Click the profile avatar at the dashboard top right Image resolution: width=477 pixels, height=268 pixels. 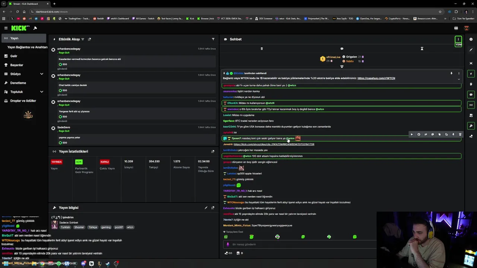click(466, 28)
